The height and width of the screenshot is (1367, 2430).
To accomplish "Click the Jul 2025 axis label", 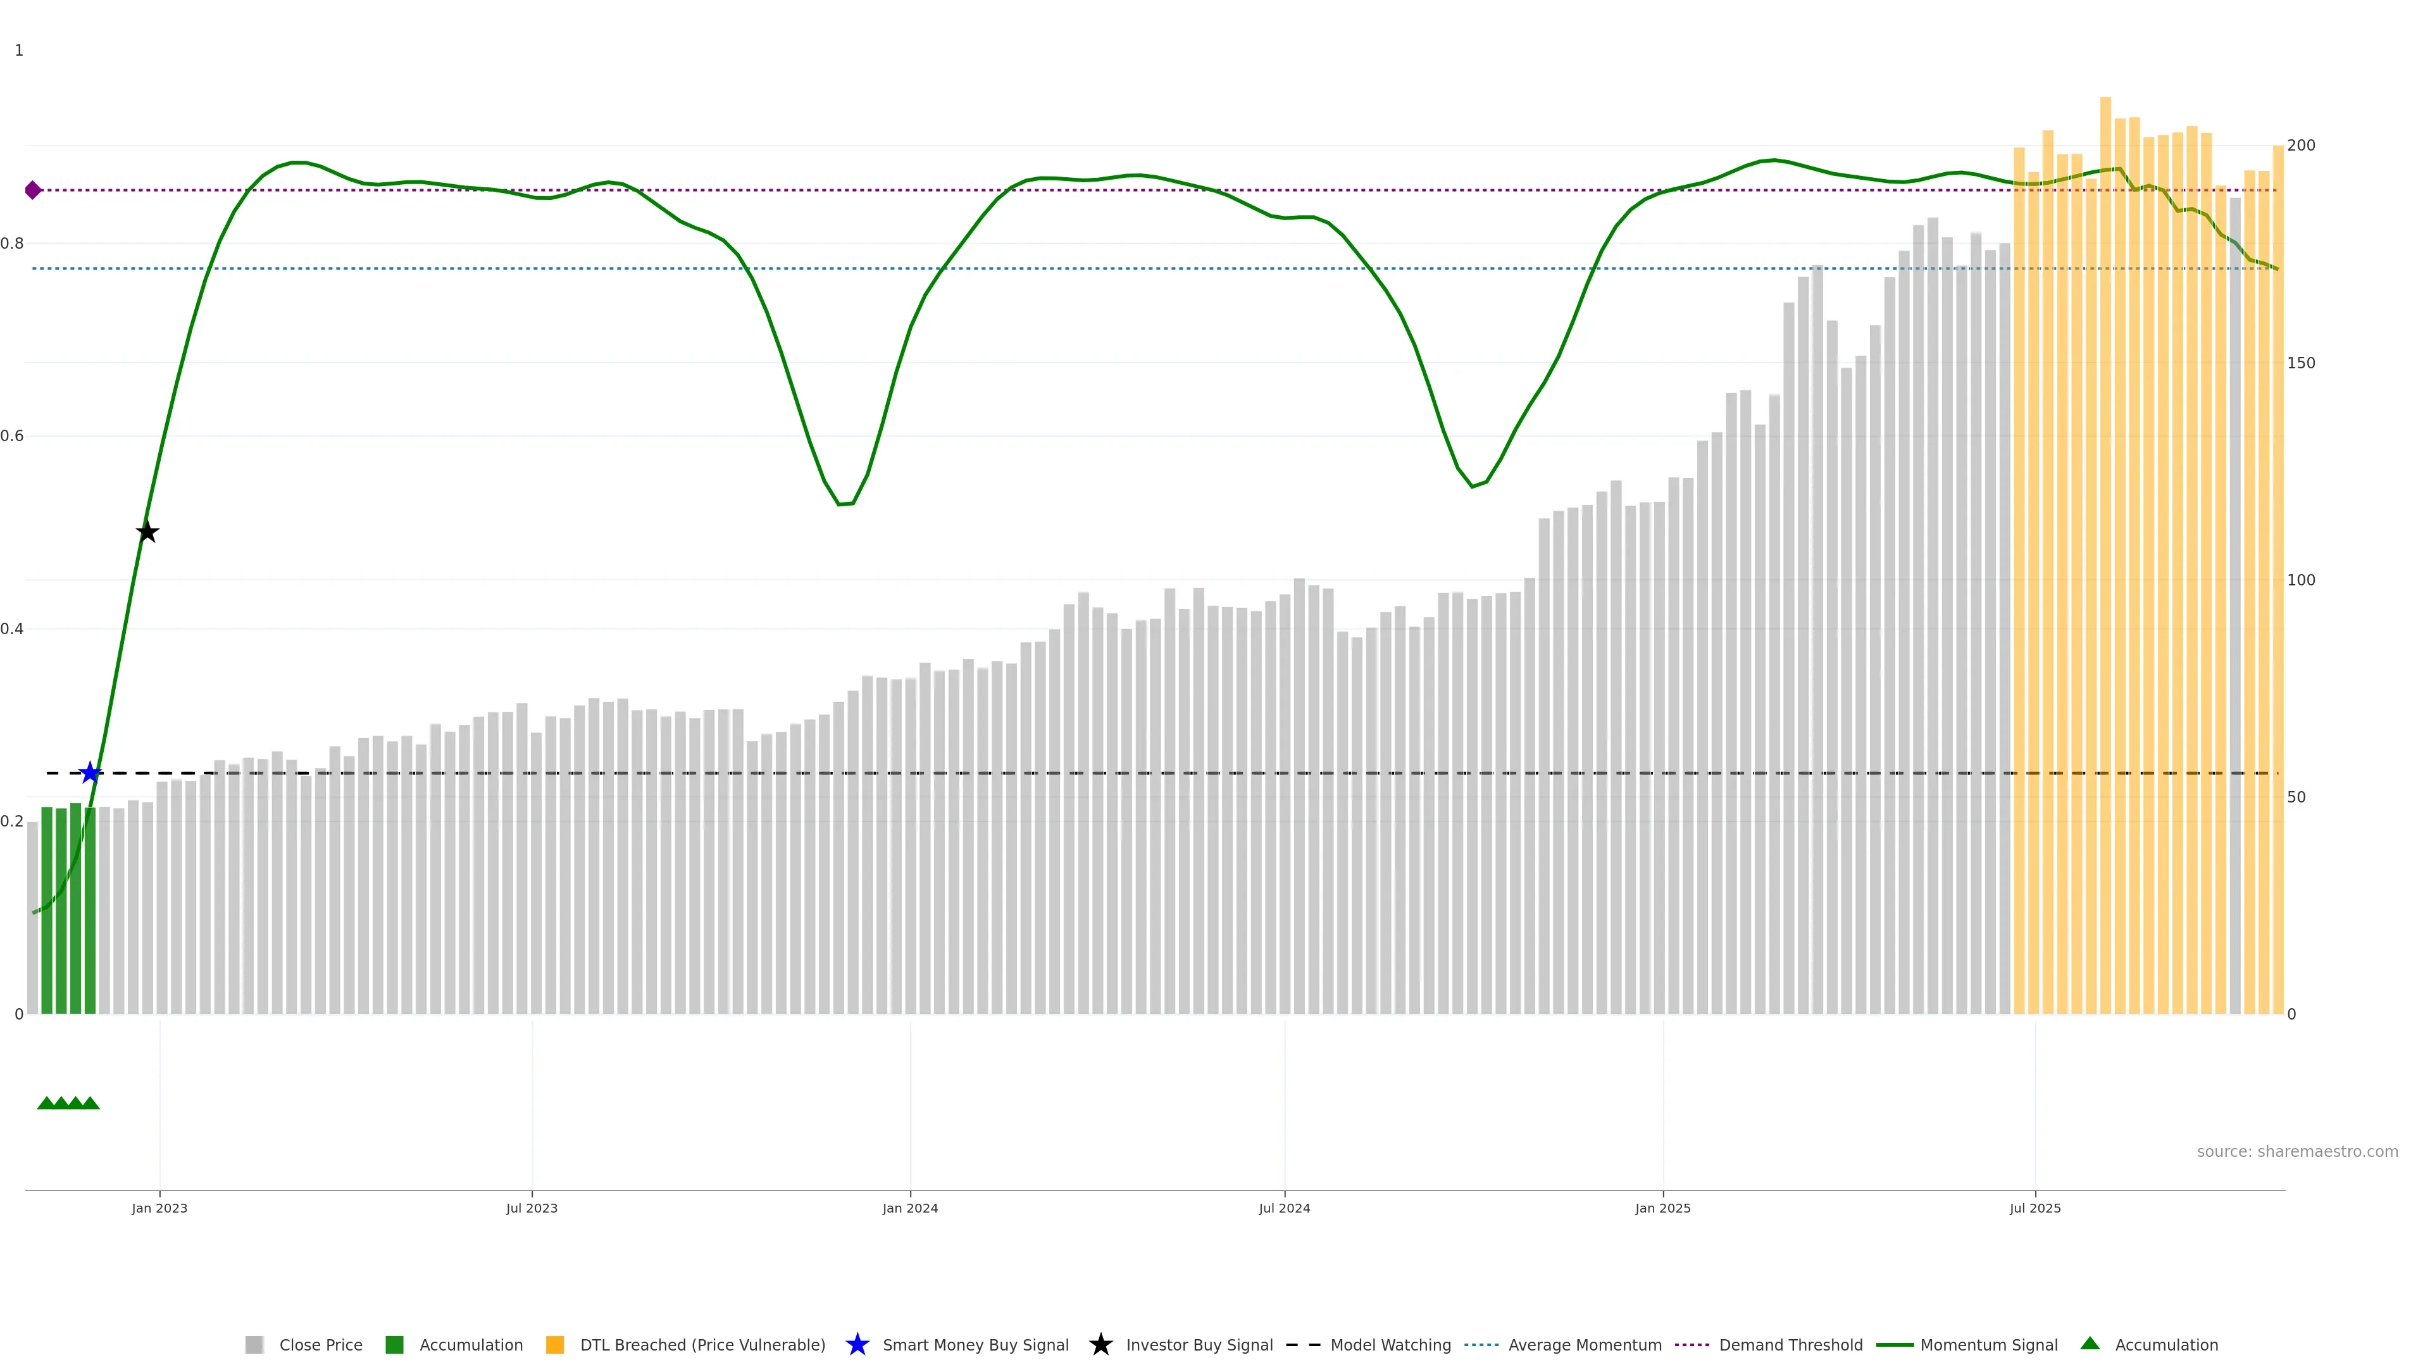I will coord(2034,1208).
